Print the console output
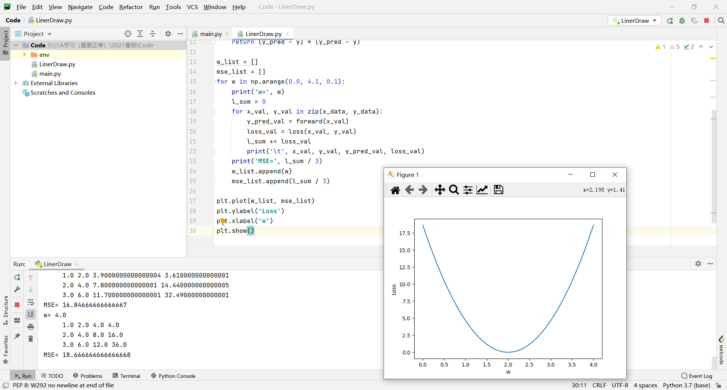This screenshot has width=727, height=390. click(31, 327)
